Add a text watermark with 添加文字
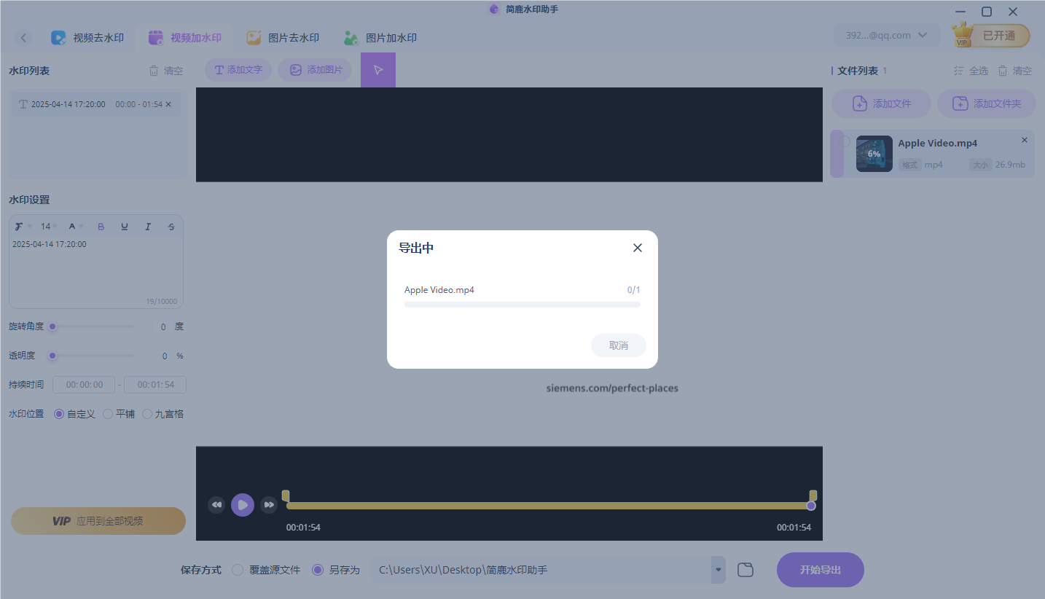 tap(238, 70)
